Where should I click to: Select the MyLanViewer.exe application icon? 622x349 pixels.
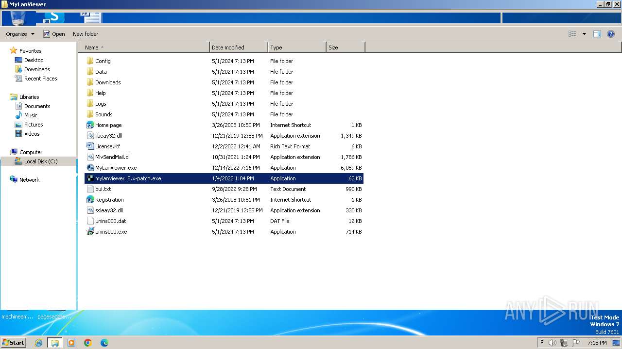pyautogui.click(x=90, y=168)
